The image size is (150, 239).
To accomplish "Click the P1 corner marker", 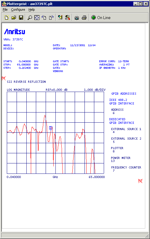I will (4, 78).
